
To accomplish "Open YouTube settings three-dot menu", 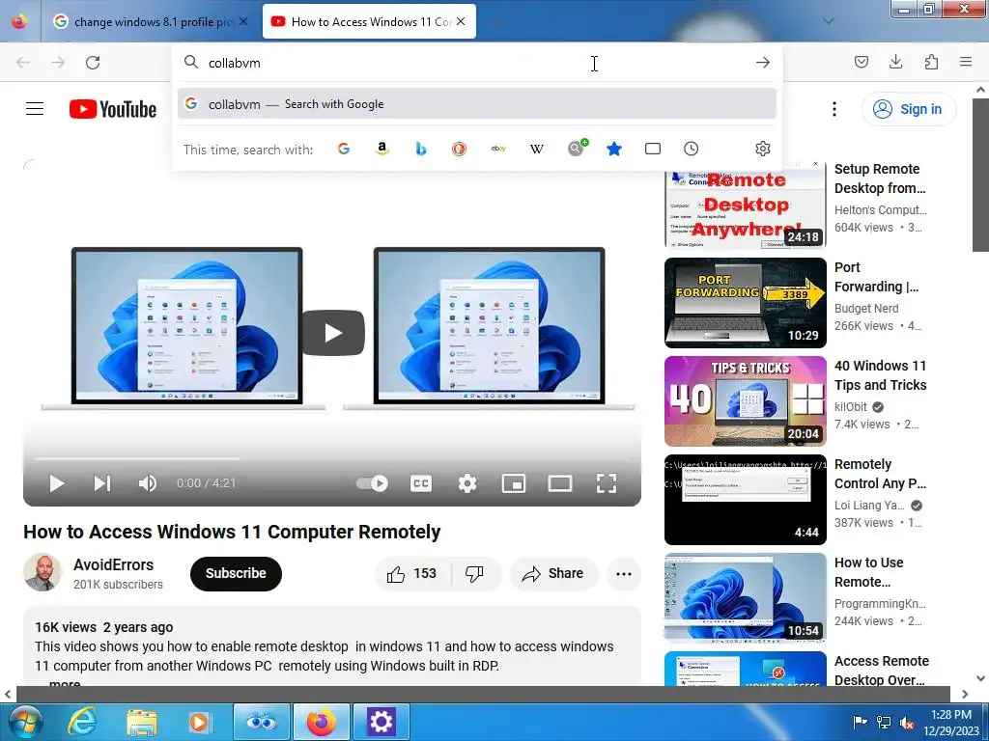I will coord(834,109).
